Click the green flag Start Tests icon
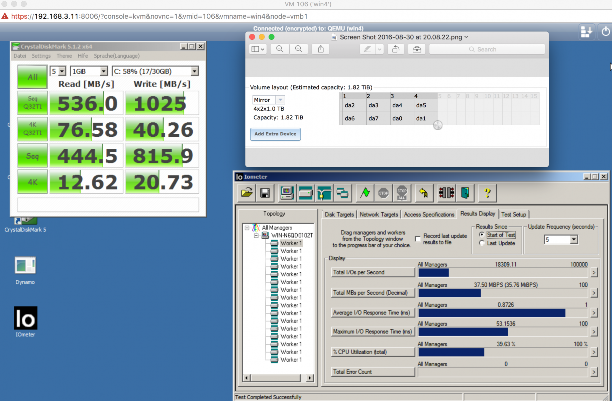Viewport: 612px width, 401px height. point(365,193)
